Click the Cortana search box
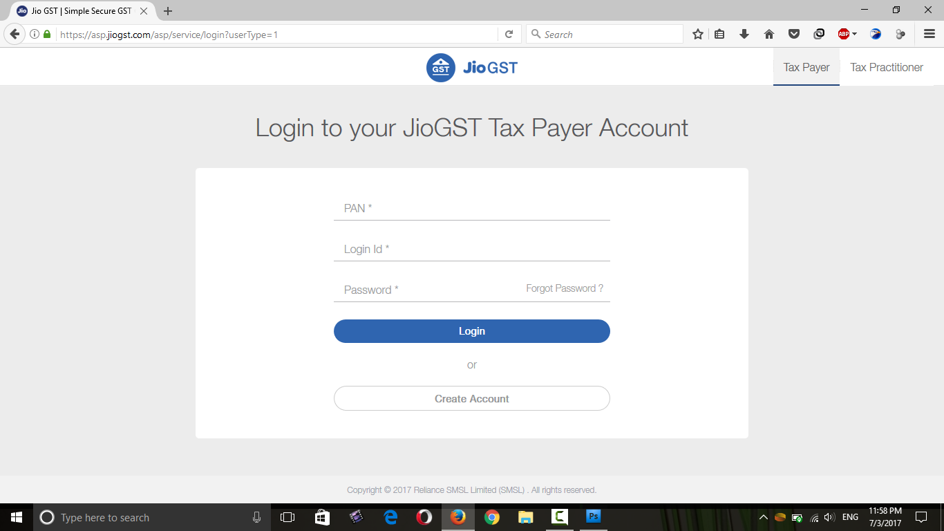This screenshot has height=531, width=944. coord(152,517)
